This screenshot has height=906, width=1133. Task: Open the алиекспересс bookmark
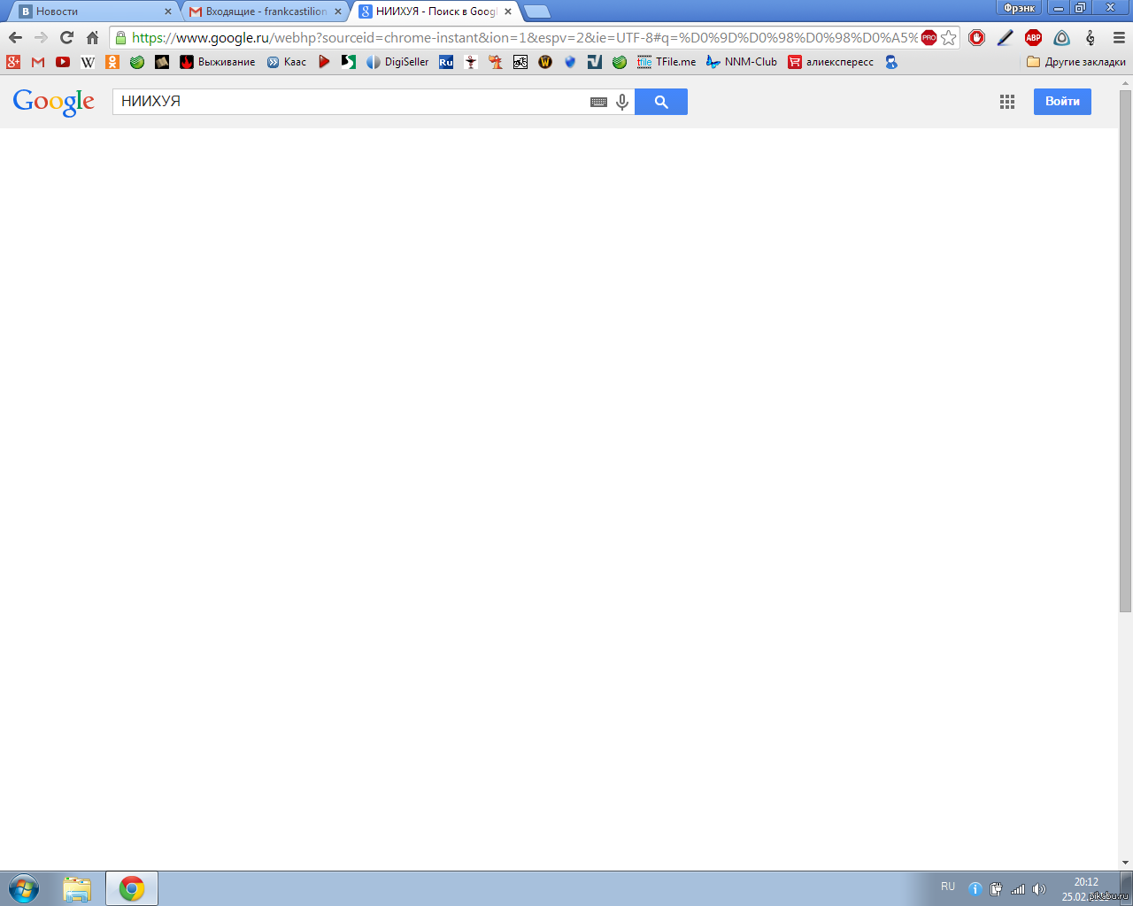point(831,62)
